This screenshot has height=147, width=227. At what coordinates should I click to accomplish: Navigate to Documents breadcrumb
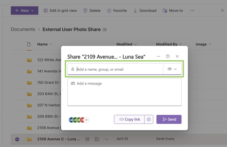[x=23, y=29]
